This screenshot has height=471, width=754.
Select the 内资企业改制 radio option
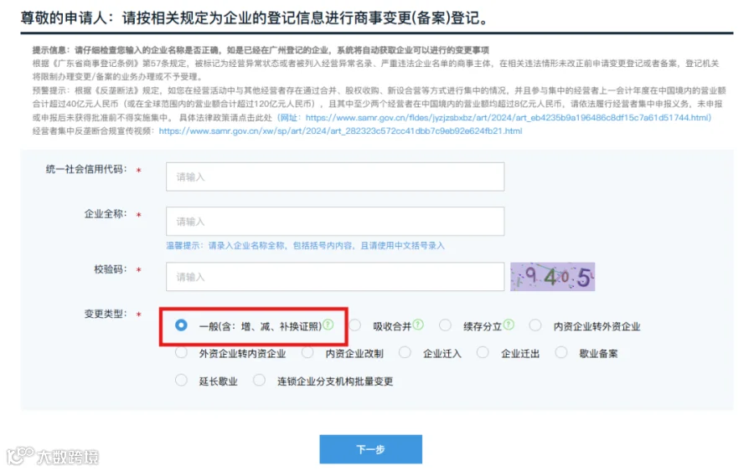[307, 353]
